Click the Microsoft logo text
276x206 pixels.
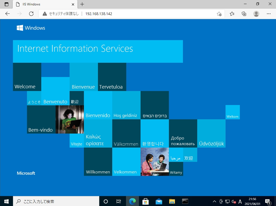pos(26,173)
